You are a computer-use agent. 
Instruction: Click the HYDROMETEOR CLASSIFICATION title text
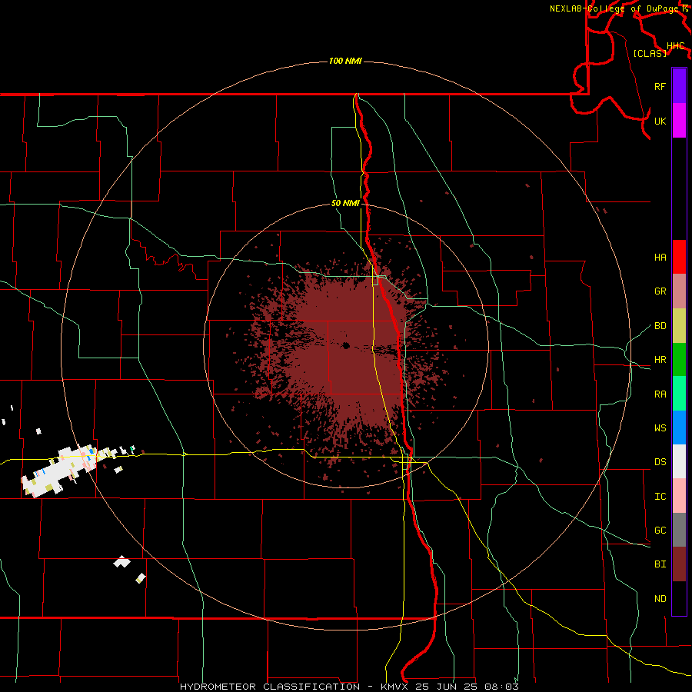coord(270,687)
